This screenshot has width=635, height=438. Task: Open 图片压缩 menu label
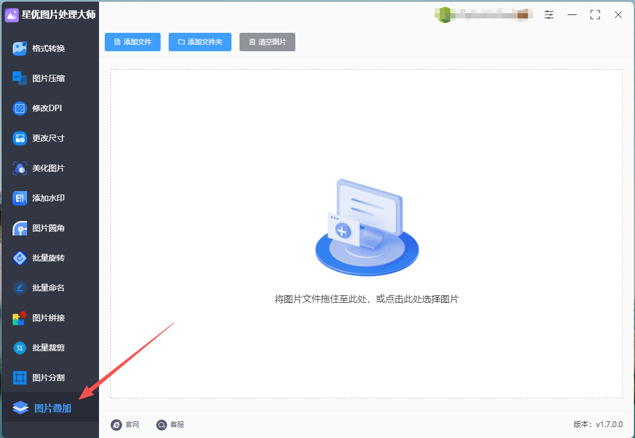(x=48, y=78)
